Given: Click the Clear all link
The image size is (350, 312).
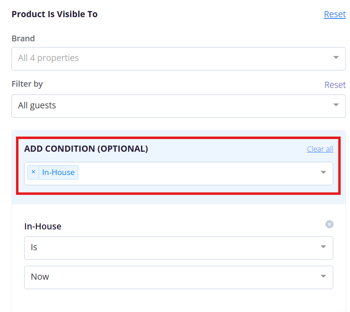Looking at the screenshot, I should (320, 149).
